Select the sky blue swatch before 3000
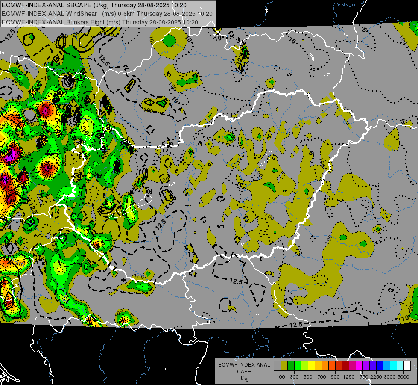The image size is (418, 385). click(x=387, y=366)
